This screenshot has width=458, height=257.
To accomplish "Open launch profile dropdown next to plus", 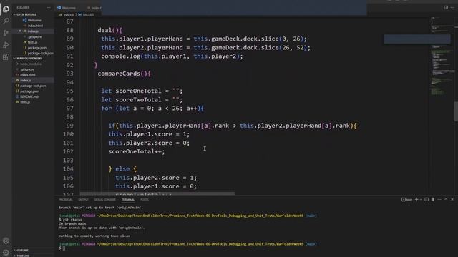I will 421,200.
